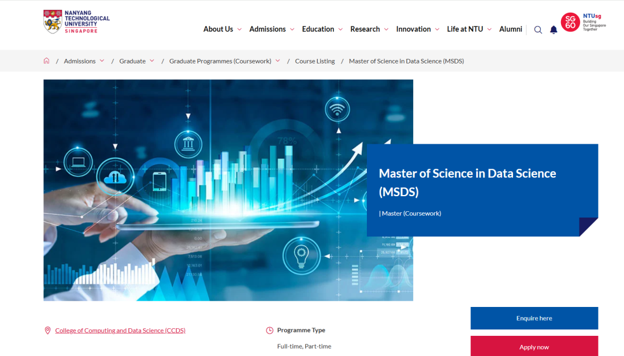Expand the Life at NTU chevron
The height and width of the screenshot is (356, 624).
[x=489, y=29]
